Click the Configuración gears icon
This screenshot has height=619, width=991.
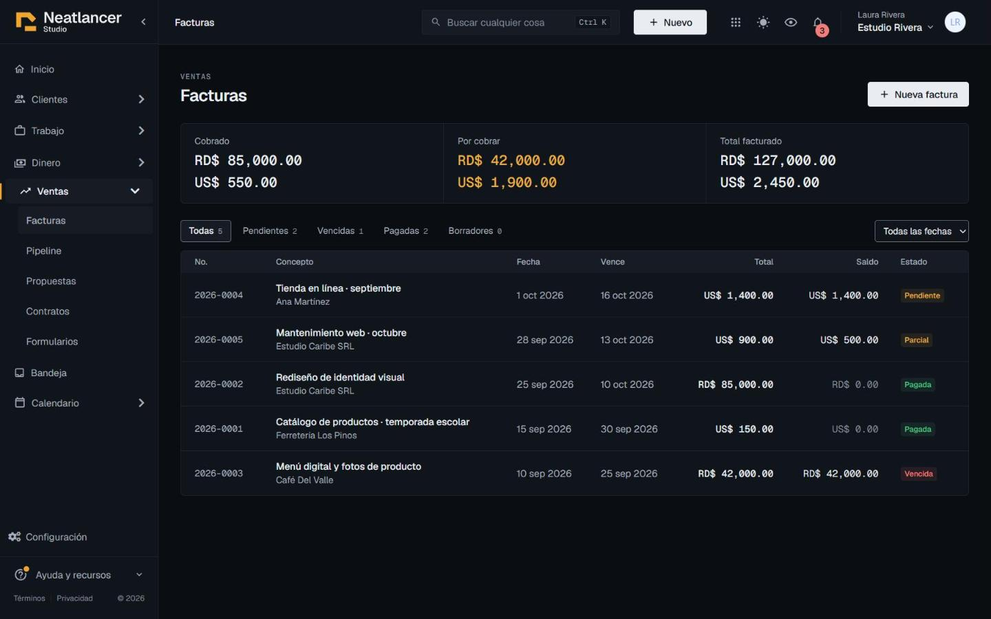click(x=14, y=537)
